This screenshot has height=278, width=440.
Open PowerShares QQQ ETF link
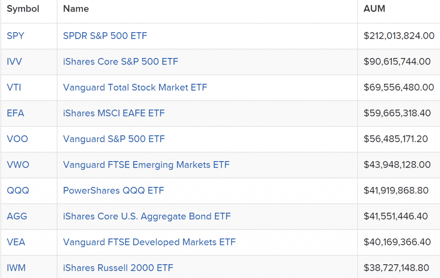point(113,191)
